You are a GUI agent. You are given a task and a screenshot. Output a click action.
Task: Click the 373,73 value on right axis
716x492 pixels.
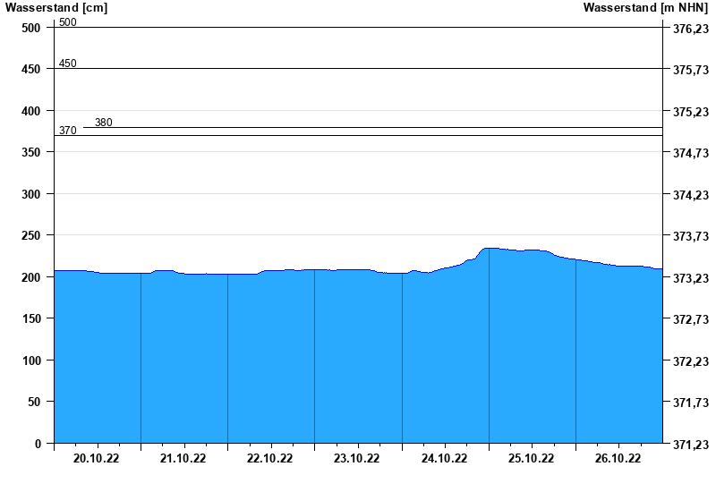click(691, 236)
